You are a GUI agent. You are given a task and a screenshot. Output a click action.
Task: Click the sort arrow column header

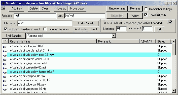(x=5, y=41)
